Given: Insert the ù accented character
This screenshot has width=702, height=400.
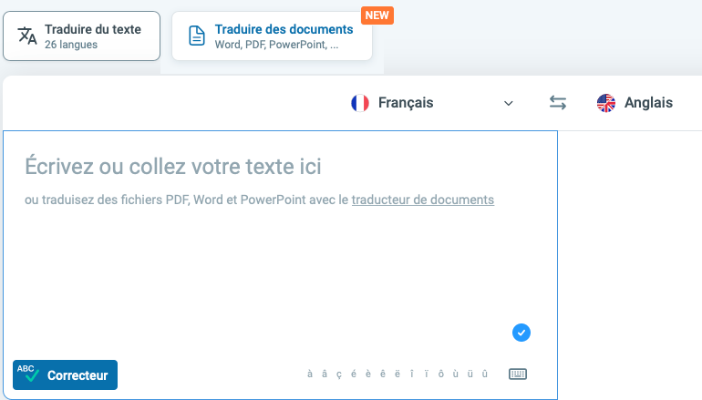Looking at the screenshot, I should tap(457, 374).
